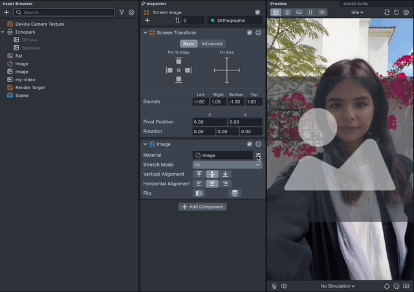The image size is (414, 292).
Task: Disable the Screen Image object checkbox
Action: 257,12
